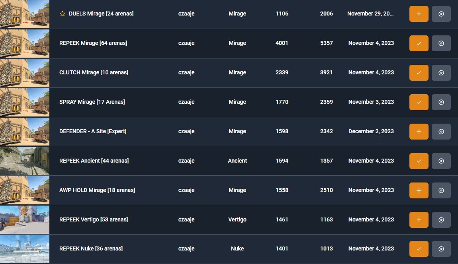Toggle the checkmark for REPEEK Mirage
Screen dimensions: 458x264
click(x=419, y=43)
